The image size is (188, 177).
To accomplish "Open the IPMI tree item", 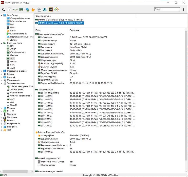I will pos(12,27).
